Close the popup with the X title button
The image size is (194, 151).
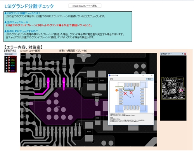pyautogui.click(x=152, y=75)
